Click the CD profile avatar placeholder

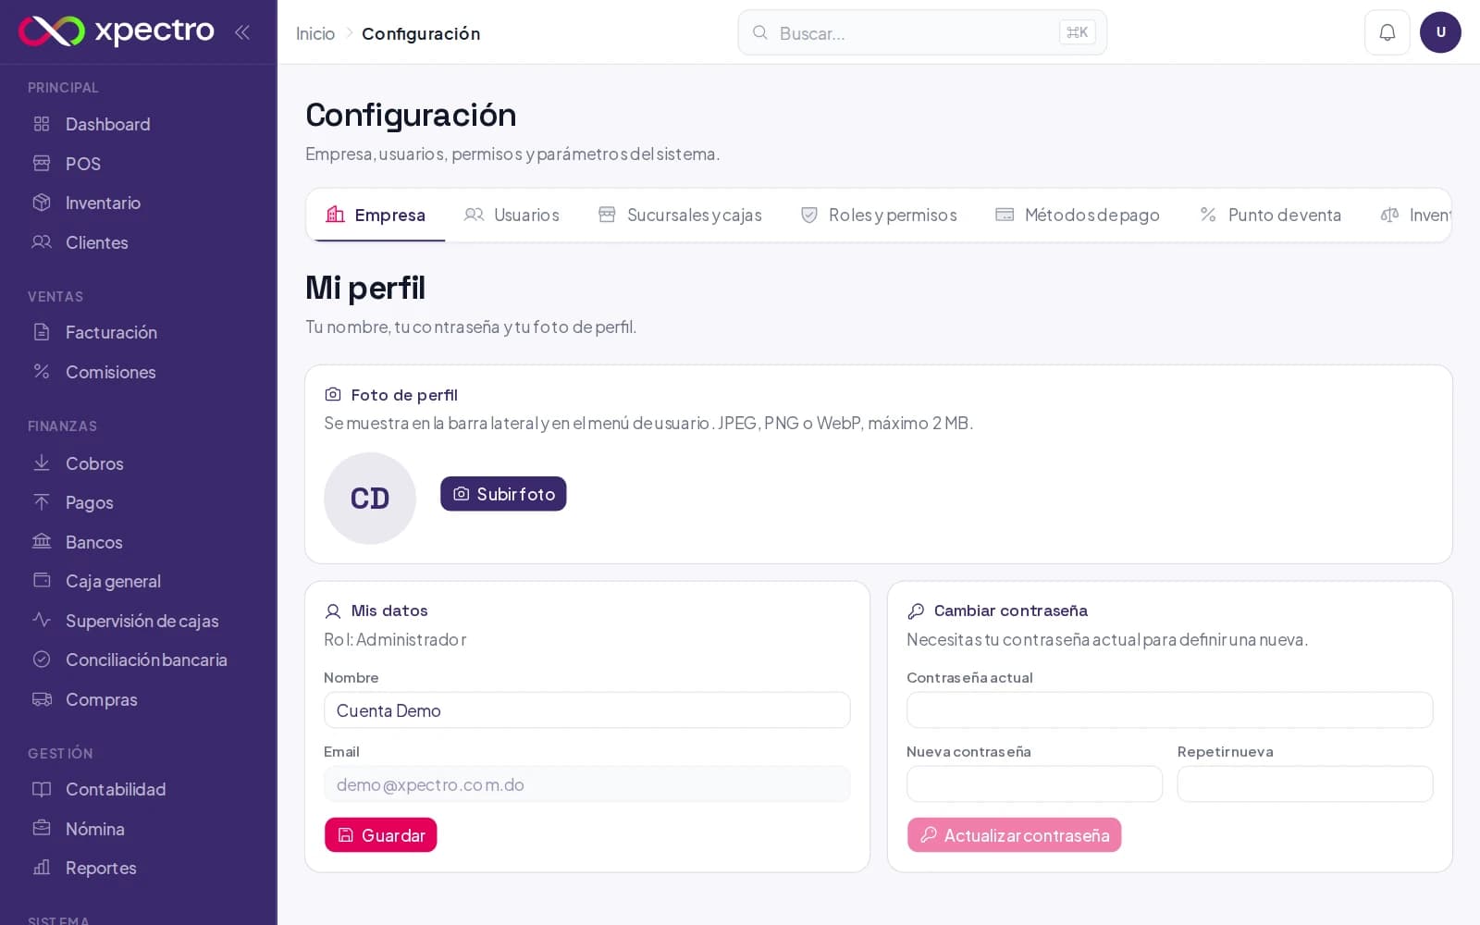370,499
